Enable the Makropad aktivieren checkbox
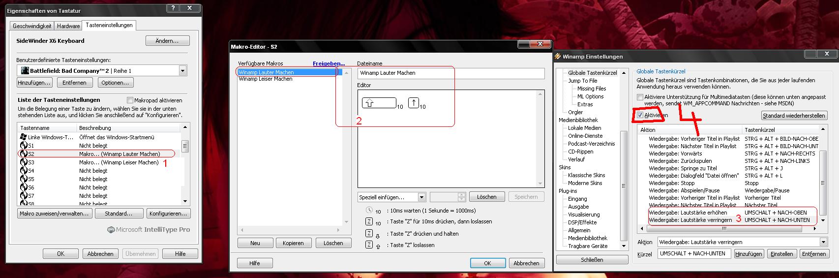This screenshot has height=278, width=839. [x=130, y=100]
